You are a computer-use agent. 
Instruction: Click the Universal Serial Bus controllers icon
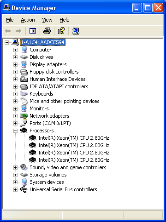(24, 189)
